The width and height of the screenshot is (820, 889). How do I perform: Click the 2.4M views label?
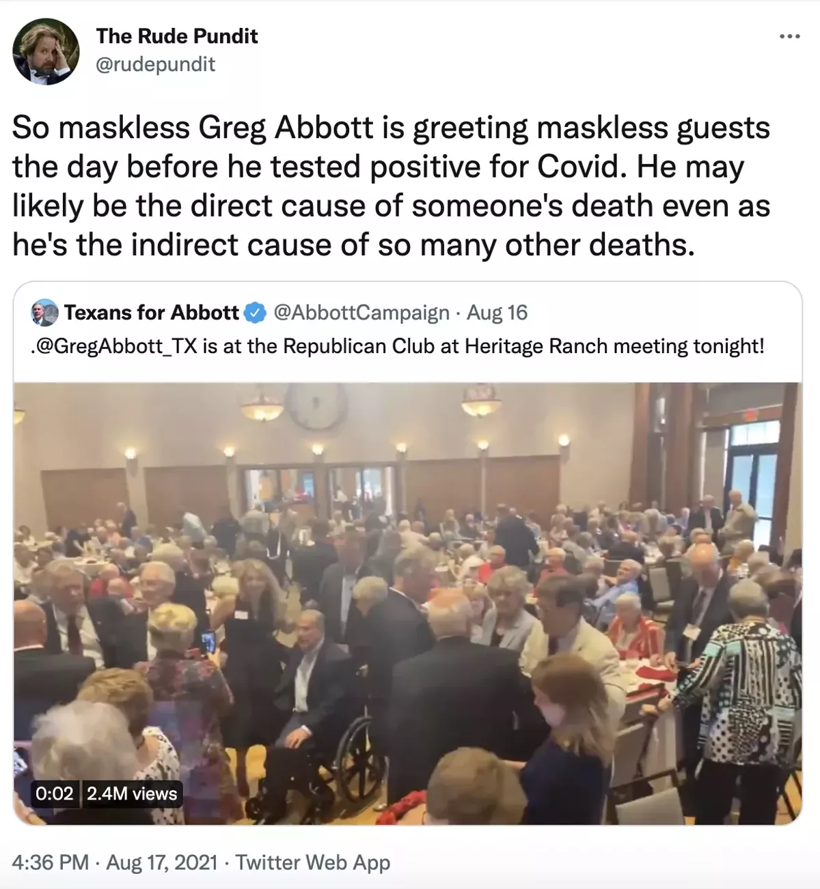click(132, 793)
